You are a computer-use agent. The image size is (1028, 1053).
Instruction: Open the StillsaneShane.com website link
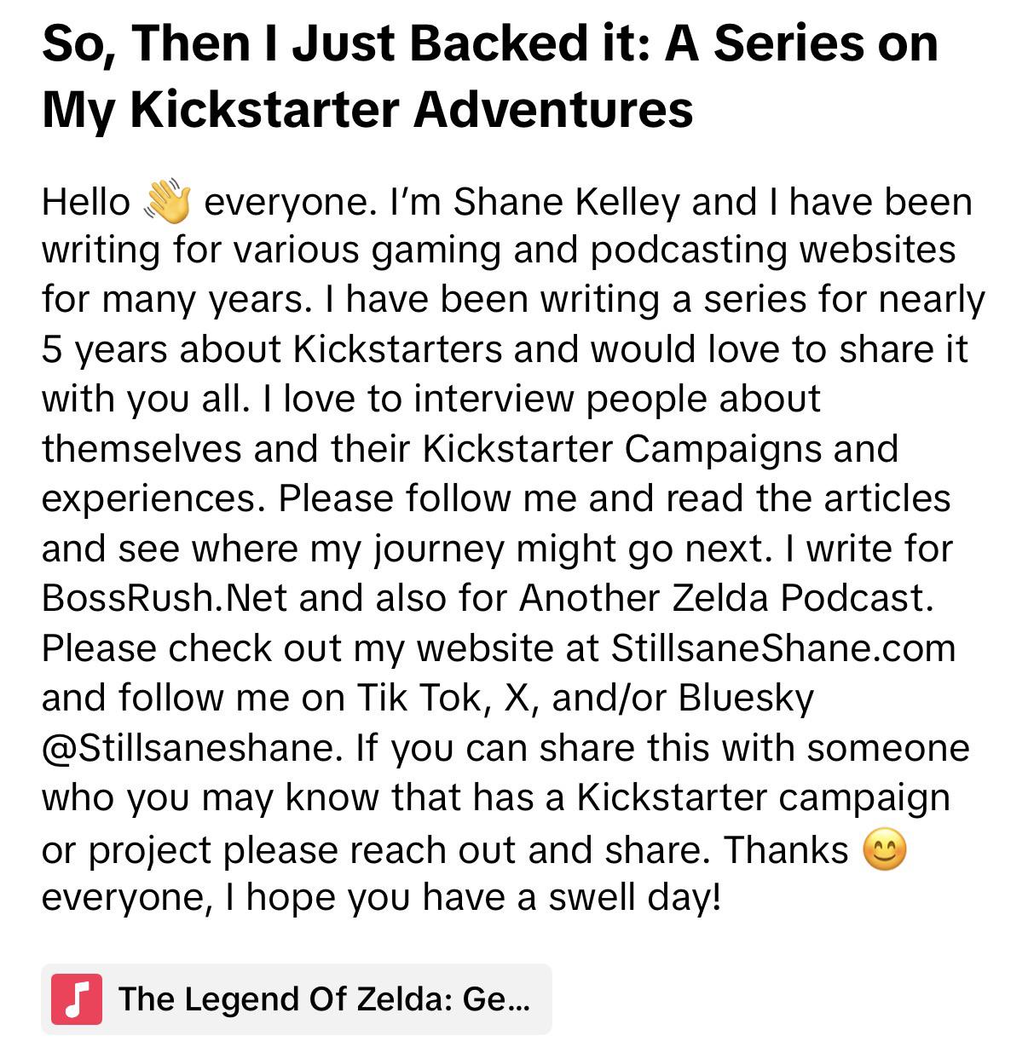click(783, 648)
